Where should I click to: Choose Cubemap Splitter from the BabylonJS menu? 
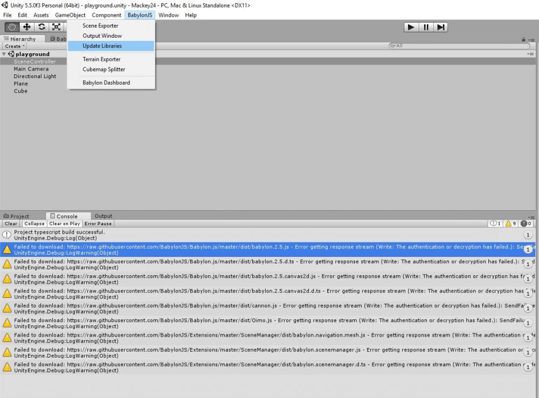111,69
